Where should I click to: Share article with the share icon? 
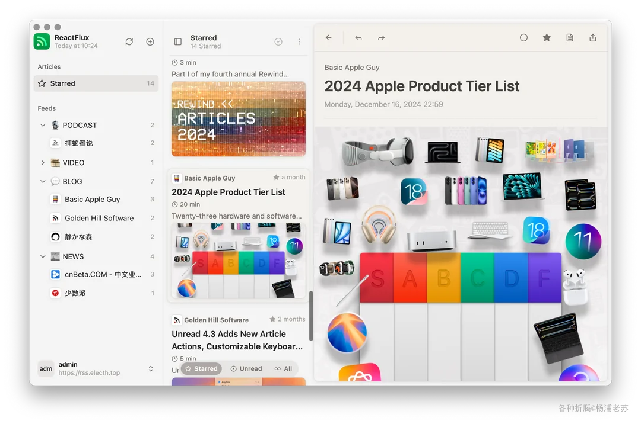[593, 37]
